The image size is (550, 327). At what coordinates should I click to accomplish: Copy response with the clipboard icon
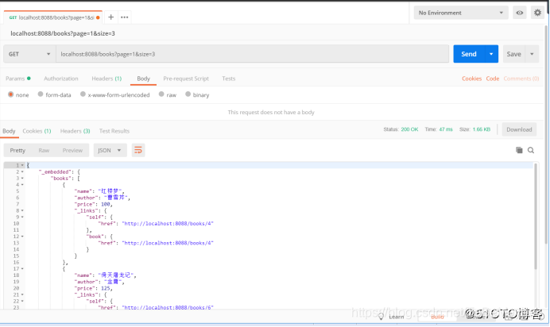click(519, 150)
